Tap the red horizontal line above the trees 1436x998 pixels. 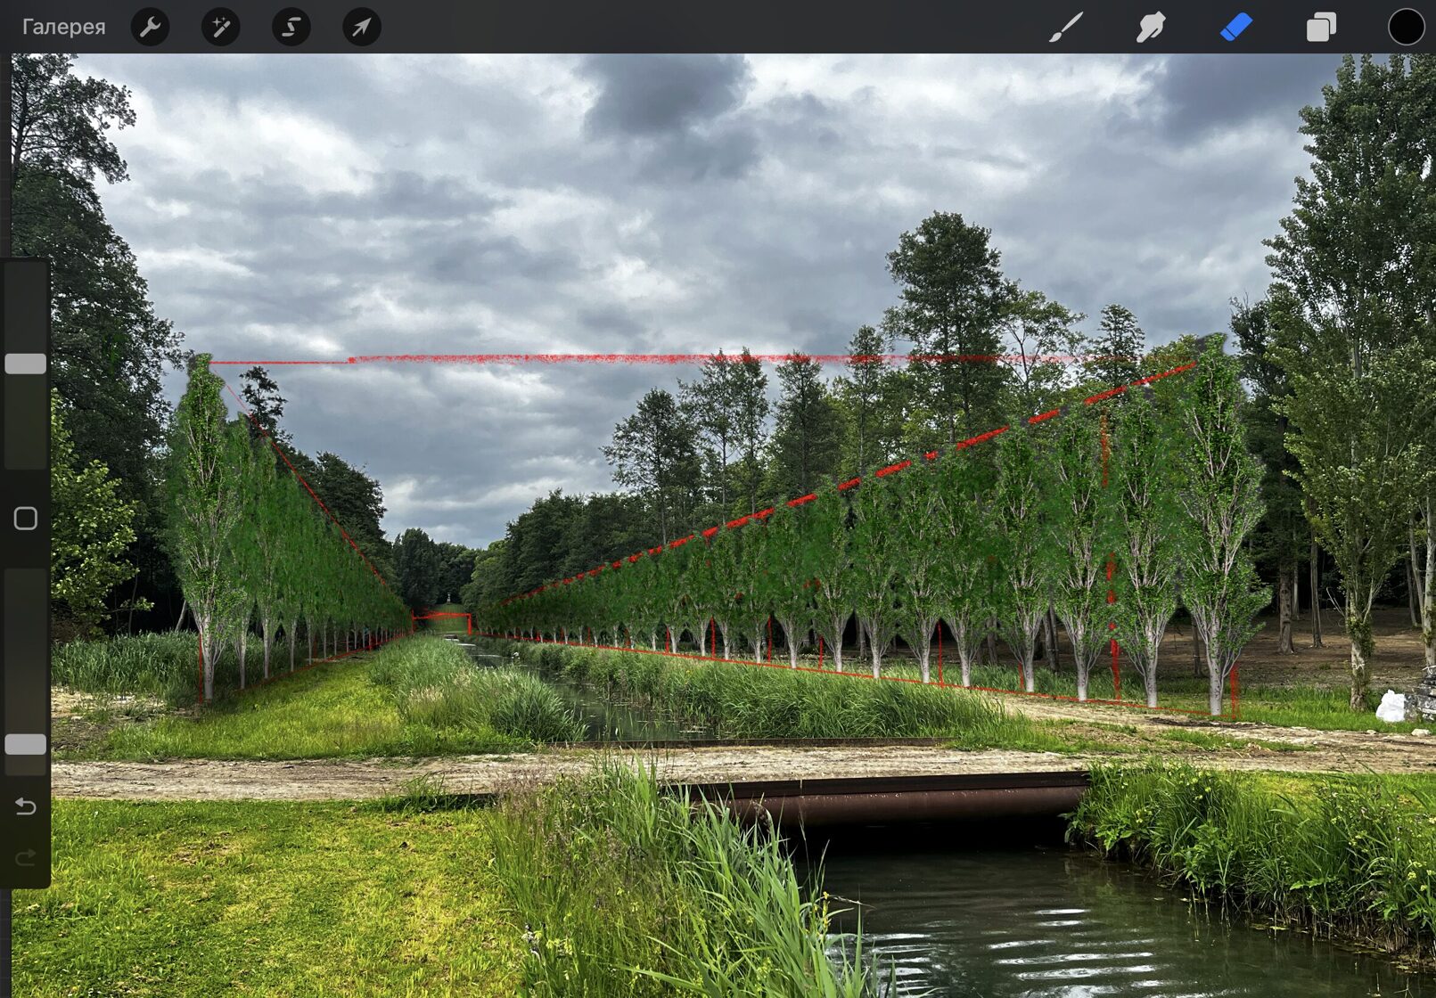(624, 359)
